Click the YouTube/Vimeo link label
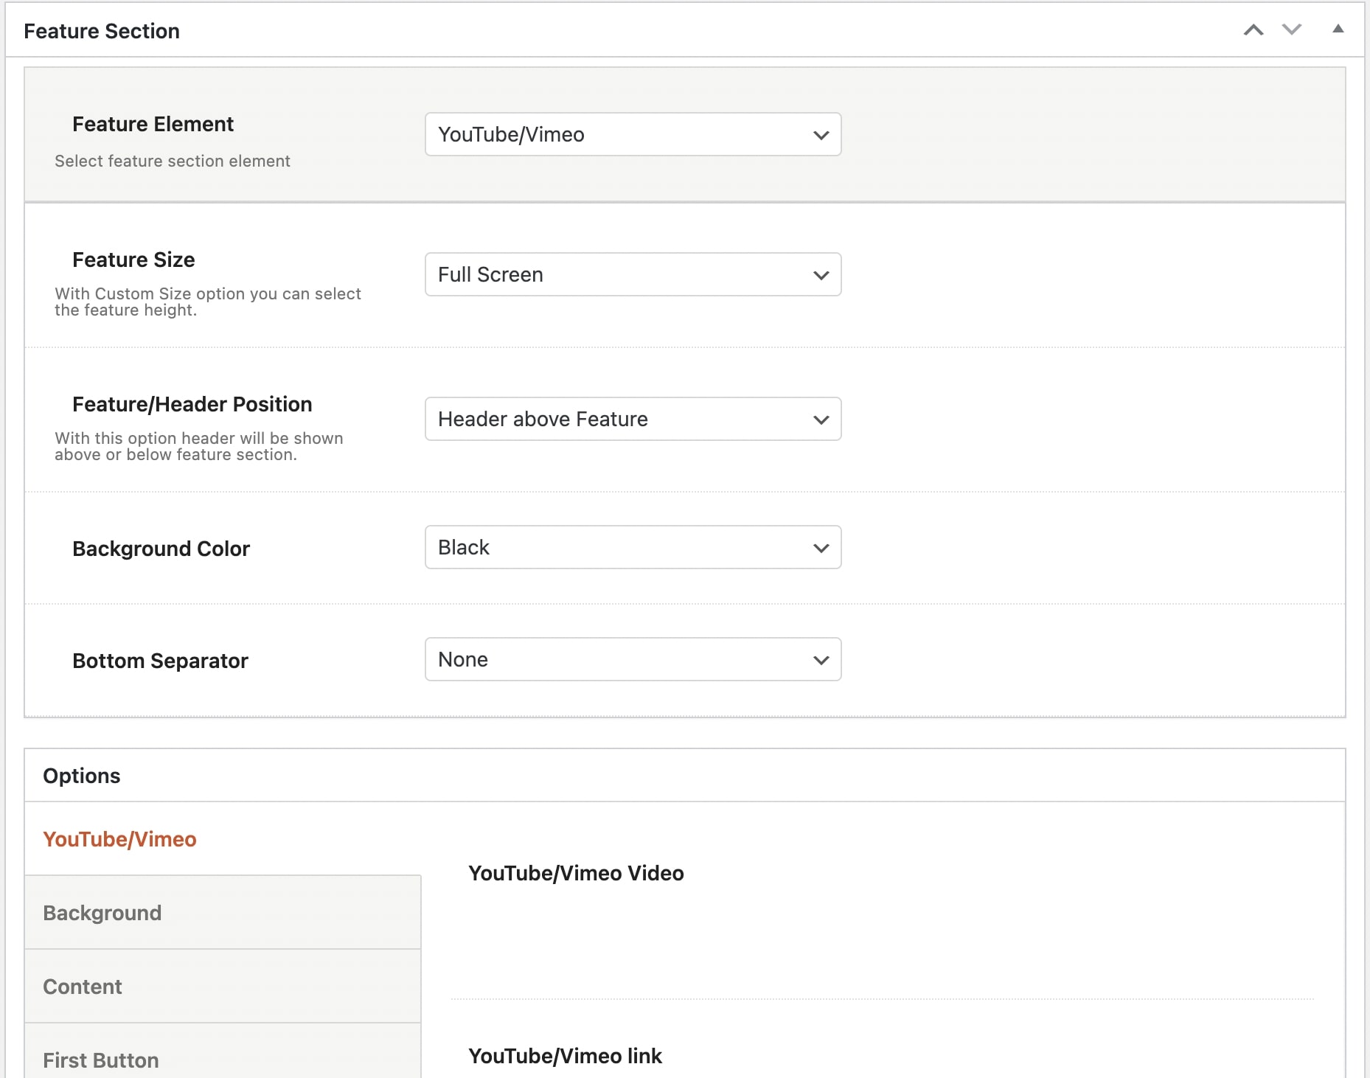1370x1078 pixels. pos(565,1056)
